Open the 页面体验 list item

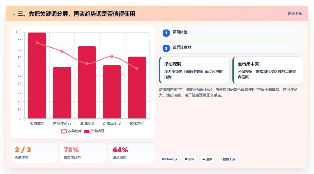tap(231, 32)
